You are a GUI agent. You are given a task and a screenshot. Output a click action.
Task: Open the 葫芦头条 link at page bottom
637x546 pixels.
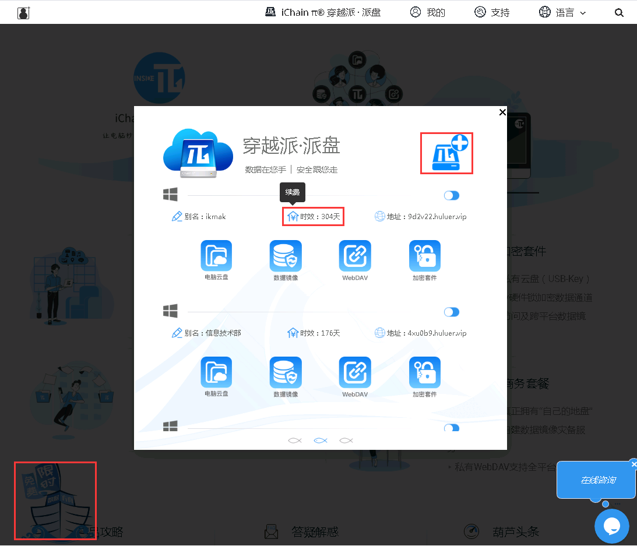pyautogui.click(x=501, y=531)
